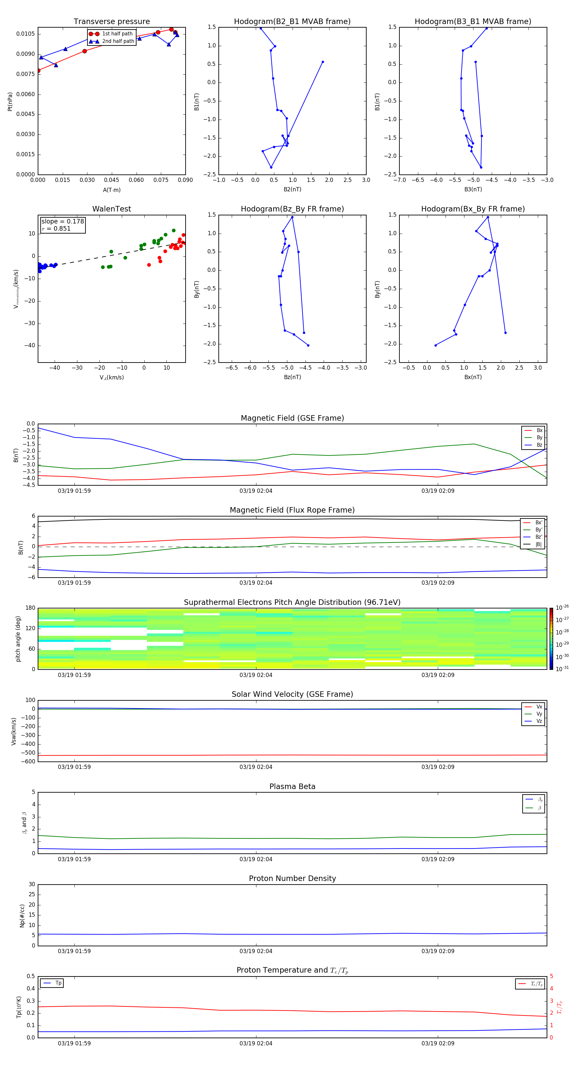This screenshot has height=1072, width=585.
Task: Select the "2nd half path" legend entry
Action: click(x=111, y=41)
